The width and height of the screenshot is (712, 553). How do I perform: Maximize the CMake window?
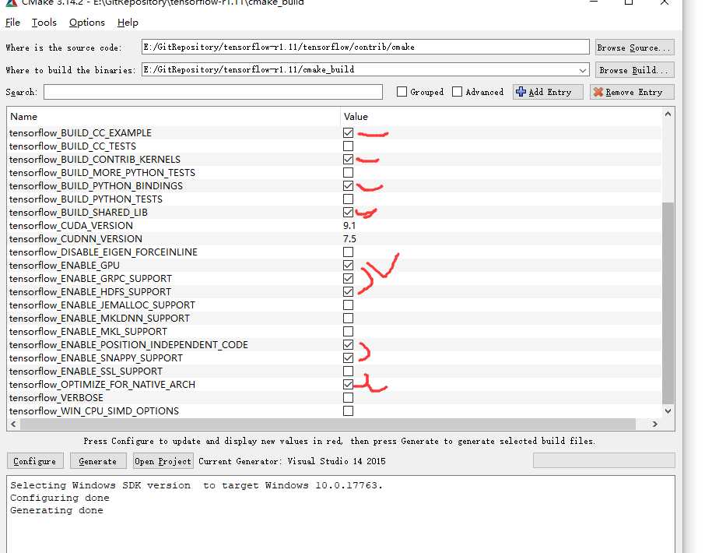coord(629,2)
